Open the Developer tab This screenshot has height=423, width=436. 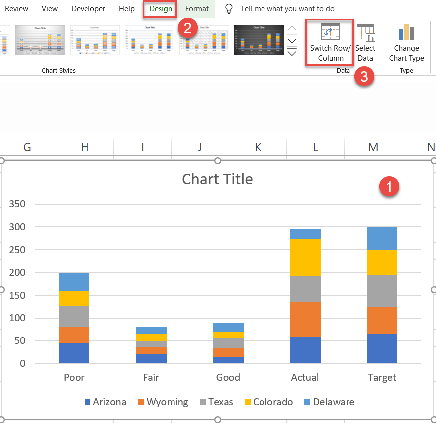click(x=88, y=8)
